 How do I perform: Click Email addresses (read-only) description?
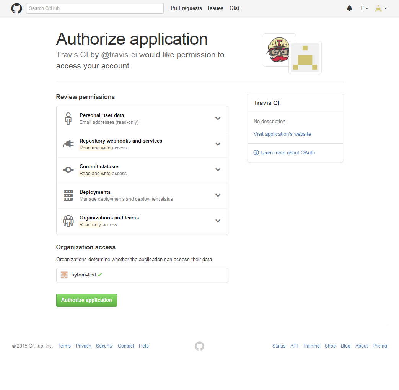click(x=109, y=122)
